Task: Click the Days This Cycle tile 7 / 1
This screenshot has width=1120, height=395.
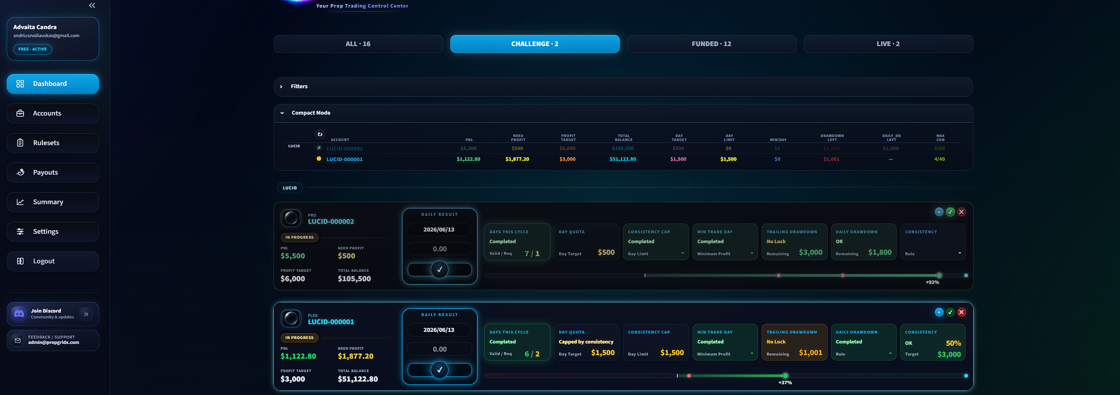Action: (517, 242)
